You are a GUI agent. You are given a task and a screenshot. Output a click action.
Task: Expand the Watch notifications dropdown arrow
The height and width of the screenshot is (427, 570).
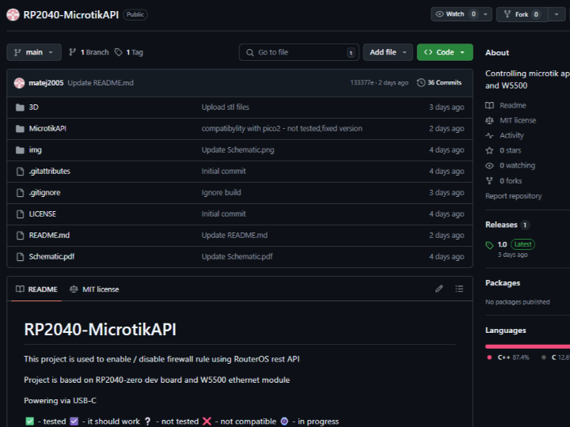click(x=485, y=14)
